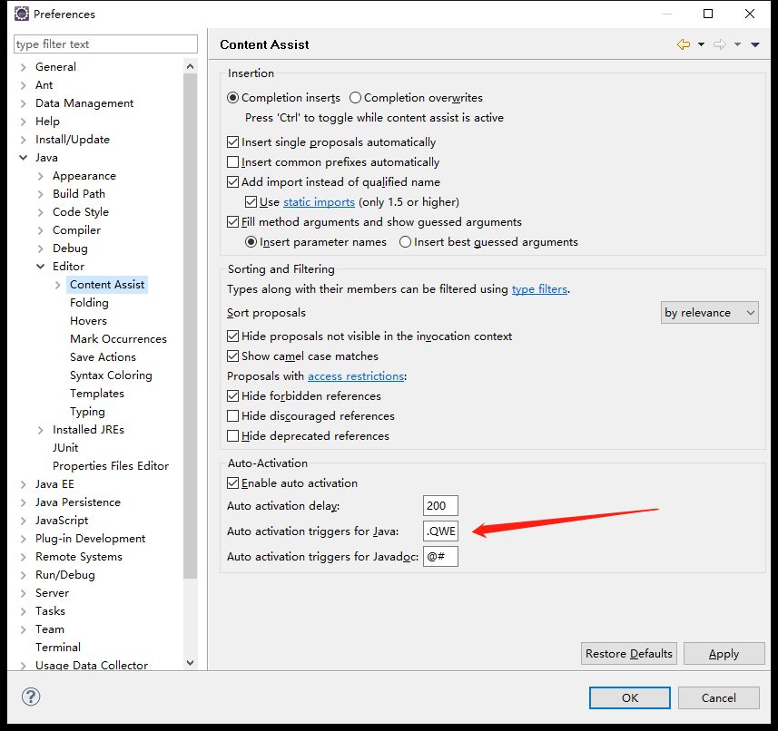Click the forward navigation arrow icon
The width and height of the screenshot is (778, 731).
719,44
